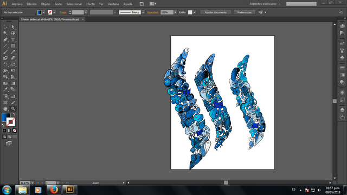The image size is (347, 195).
Task: Select the Hand tool
Action: [5, 108]
